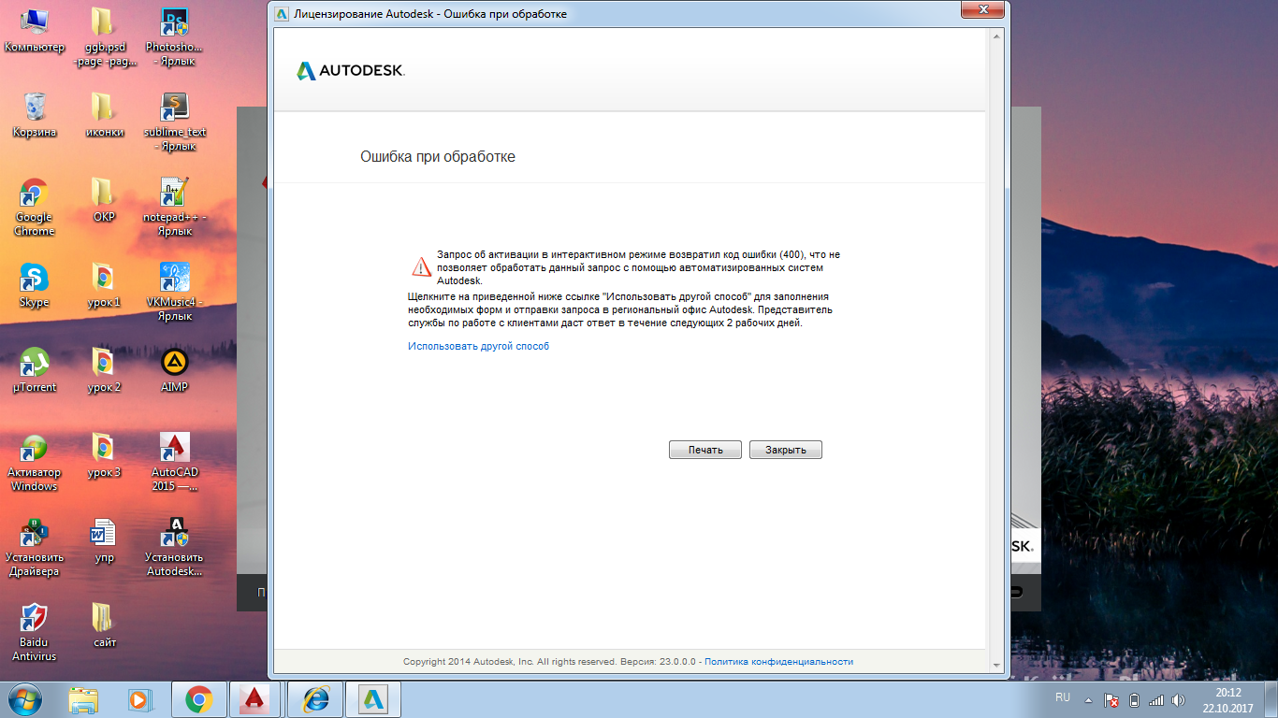Viewport: 1278px width, 718px height.
Task: Open the media player taskbar icon
Action: 139,698
